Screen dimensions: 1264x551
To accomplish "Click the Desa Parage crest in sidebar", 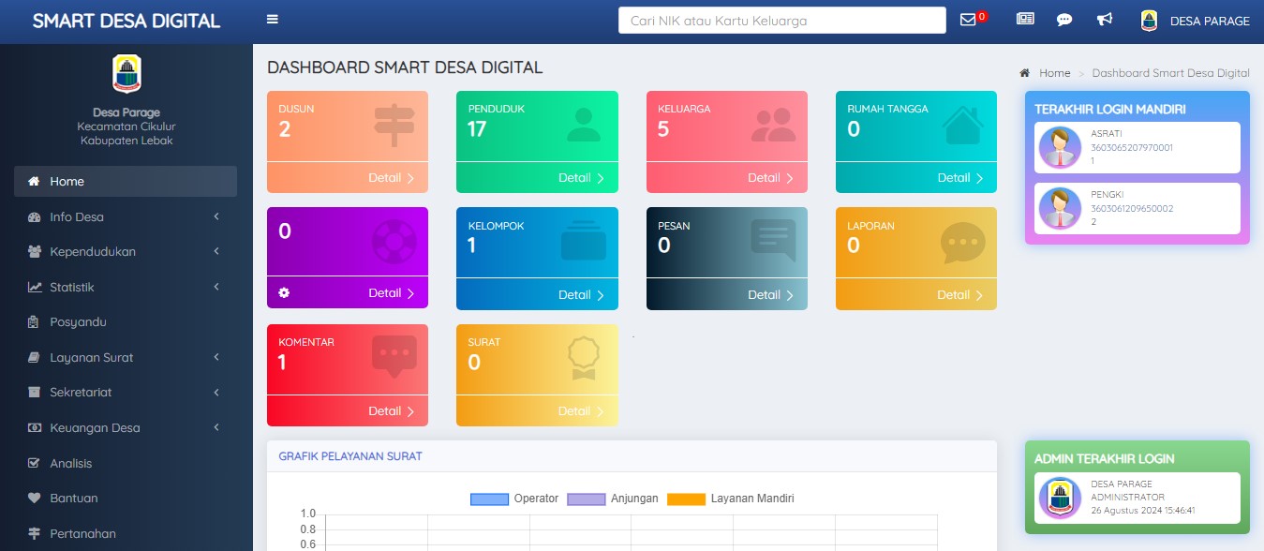I will tap(126, 74).
